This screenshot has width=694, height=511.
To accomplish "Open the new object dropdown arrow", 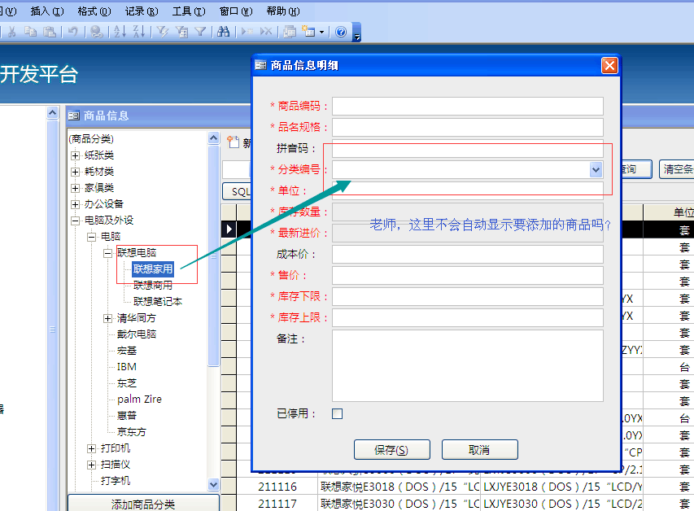I will (x=322, y=33).
